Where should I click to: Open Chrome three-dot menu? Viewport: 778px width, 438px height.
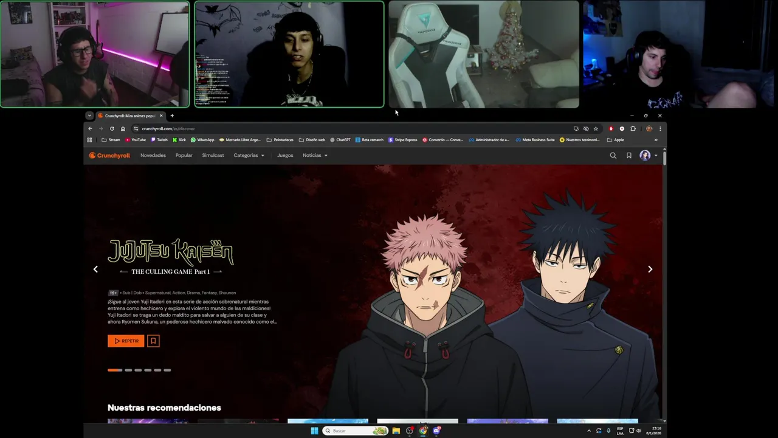pos(660,128)
